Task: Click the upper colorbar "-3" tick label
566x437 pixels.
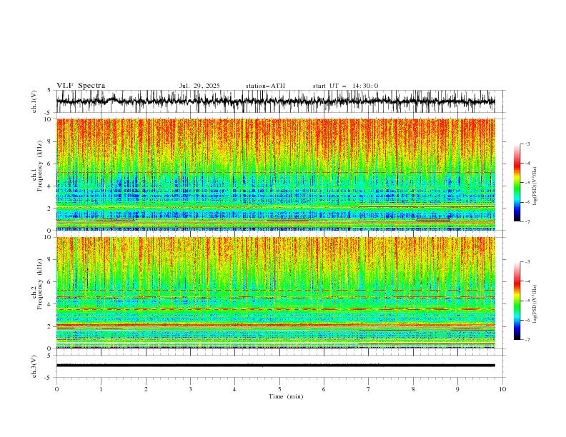Action: tap(527, 144)
